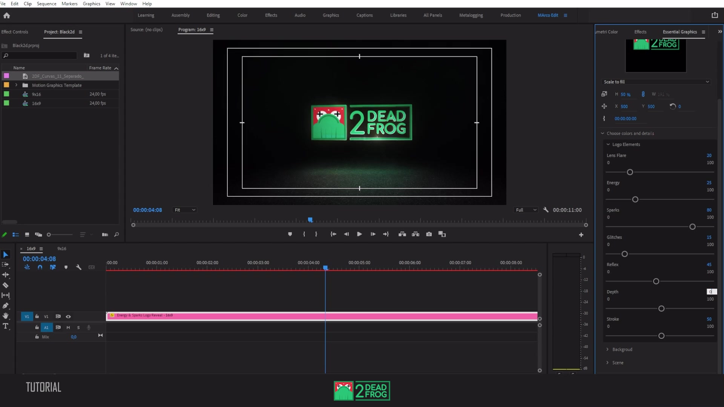This screenshot has width=724, height=407.
Task: Click Automate to Sequence icon
Action: pyautogui.click(x=105, y=234)
